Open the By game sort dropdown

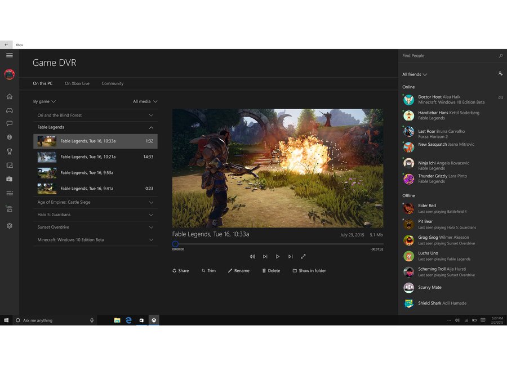(45, 101)
